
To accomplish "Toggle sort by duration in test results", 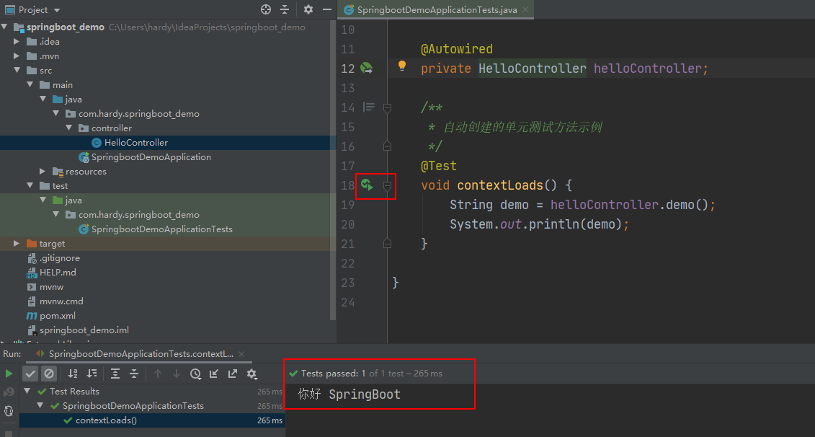I will click(92, 374).
